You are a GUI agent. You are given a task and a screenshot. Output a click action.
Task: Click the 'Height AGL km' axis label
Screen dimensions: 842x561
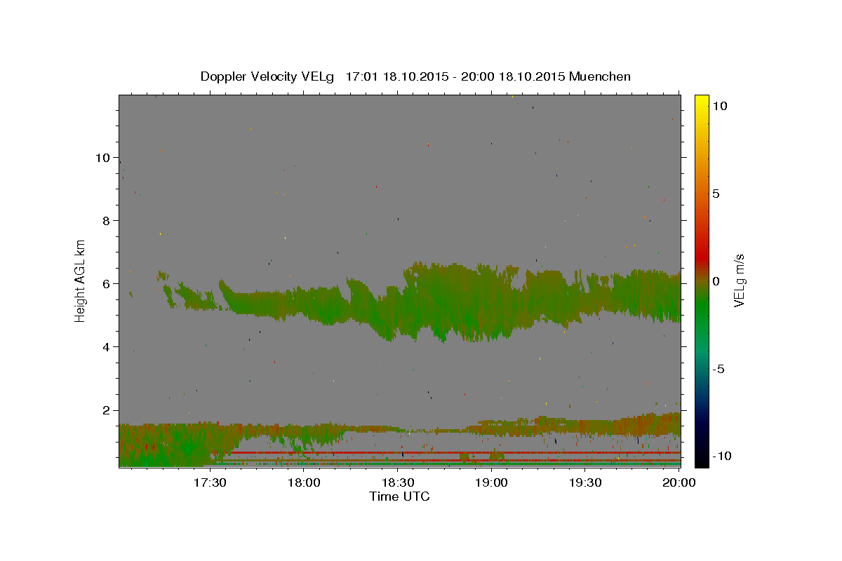coord(81,280)
